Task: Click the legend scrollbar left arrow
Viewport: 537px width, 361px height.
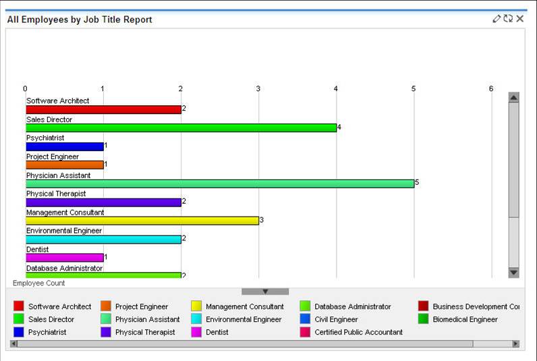Action: 13,343
